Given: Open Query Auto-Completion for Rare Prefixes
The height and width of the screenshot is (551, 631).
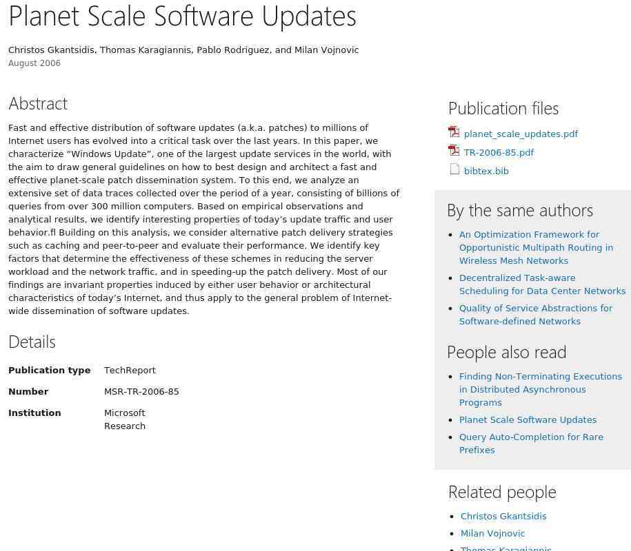Looking at the screenshot, I should (531, 444).
